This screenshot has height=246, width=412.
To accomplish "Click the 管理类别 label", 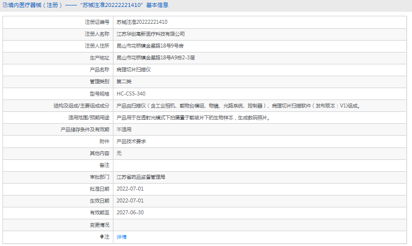I will tap(100, 82).
